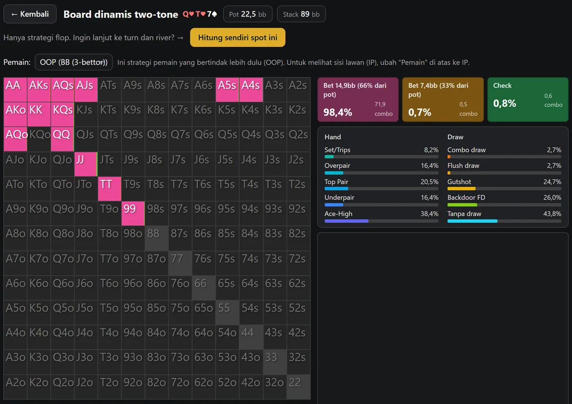
Task: Click the Q♥T♥7♠ board cards label
Action: (201, 14)
